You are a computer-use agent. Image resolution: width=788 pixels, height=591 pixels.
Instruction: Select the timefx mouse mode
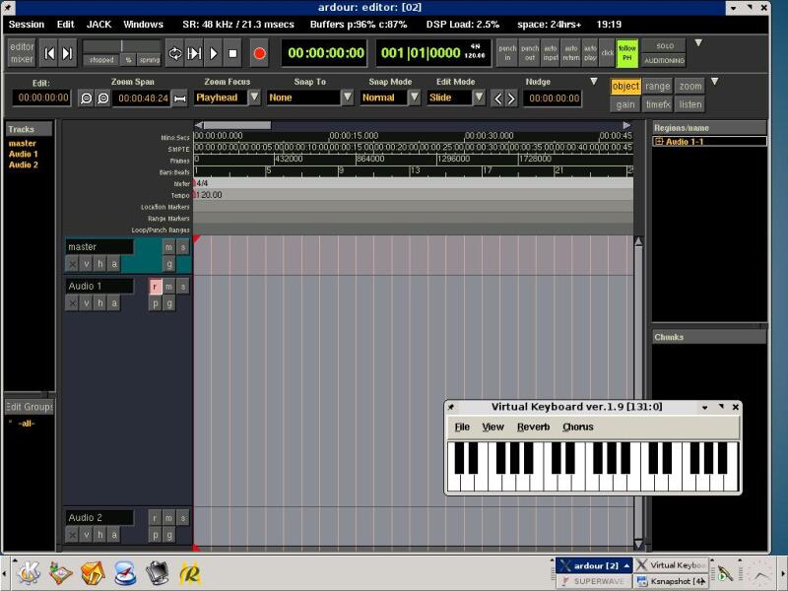657,105
